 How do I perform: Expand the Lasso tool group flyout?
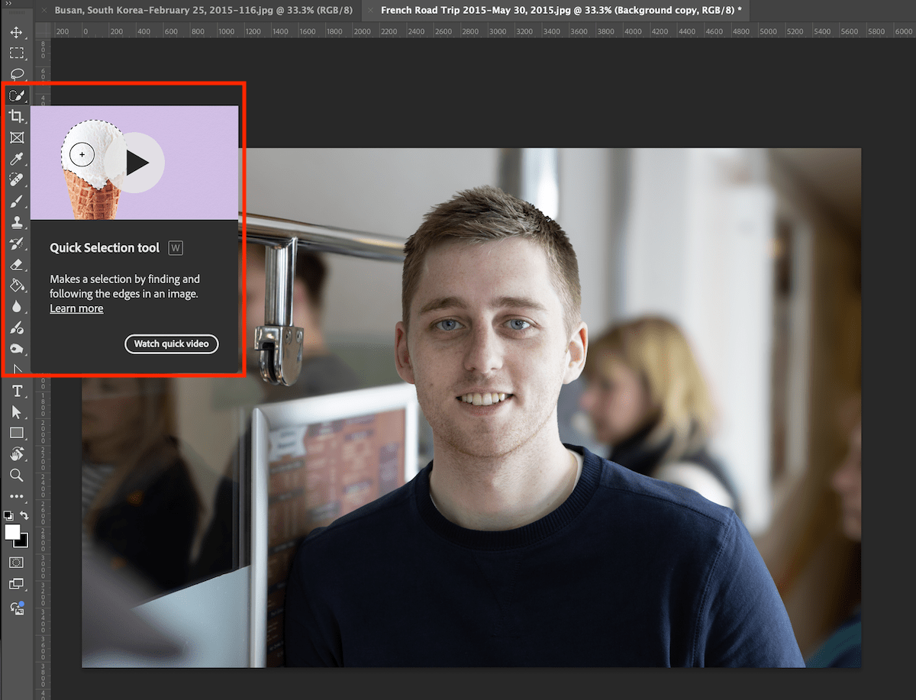[x=17, y=74]
